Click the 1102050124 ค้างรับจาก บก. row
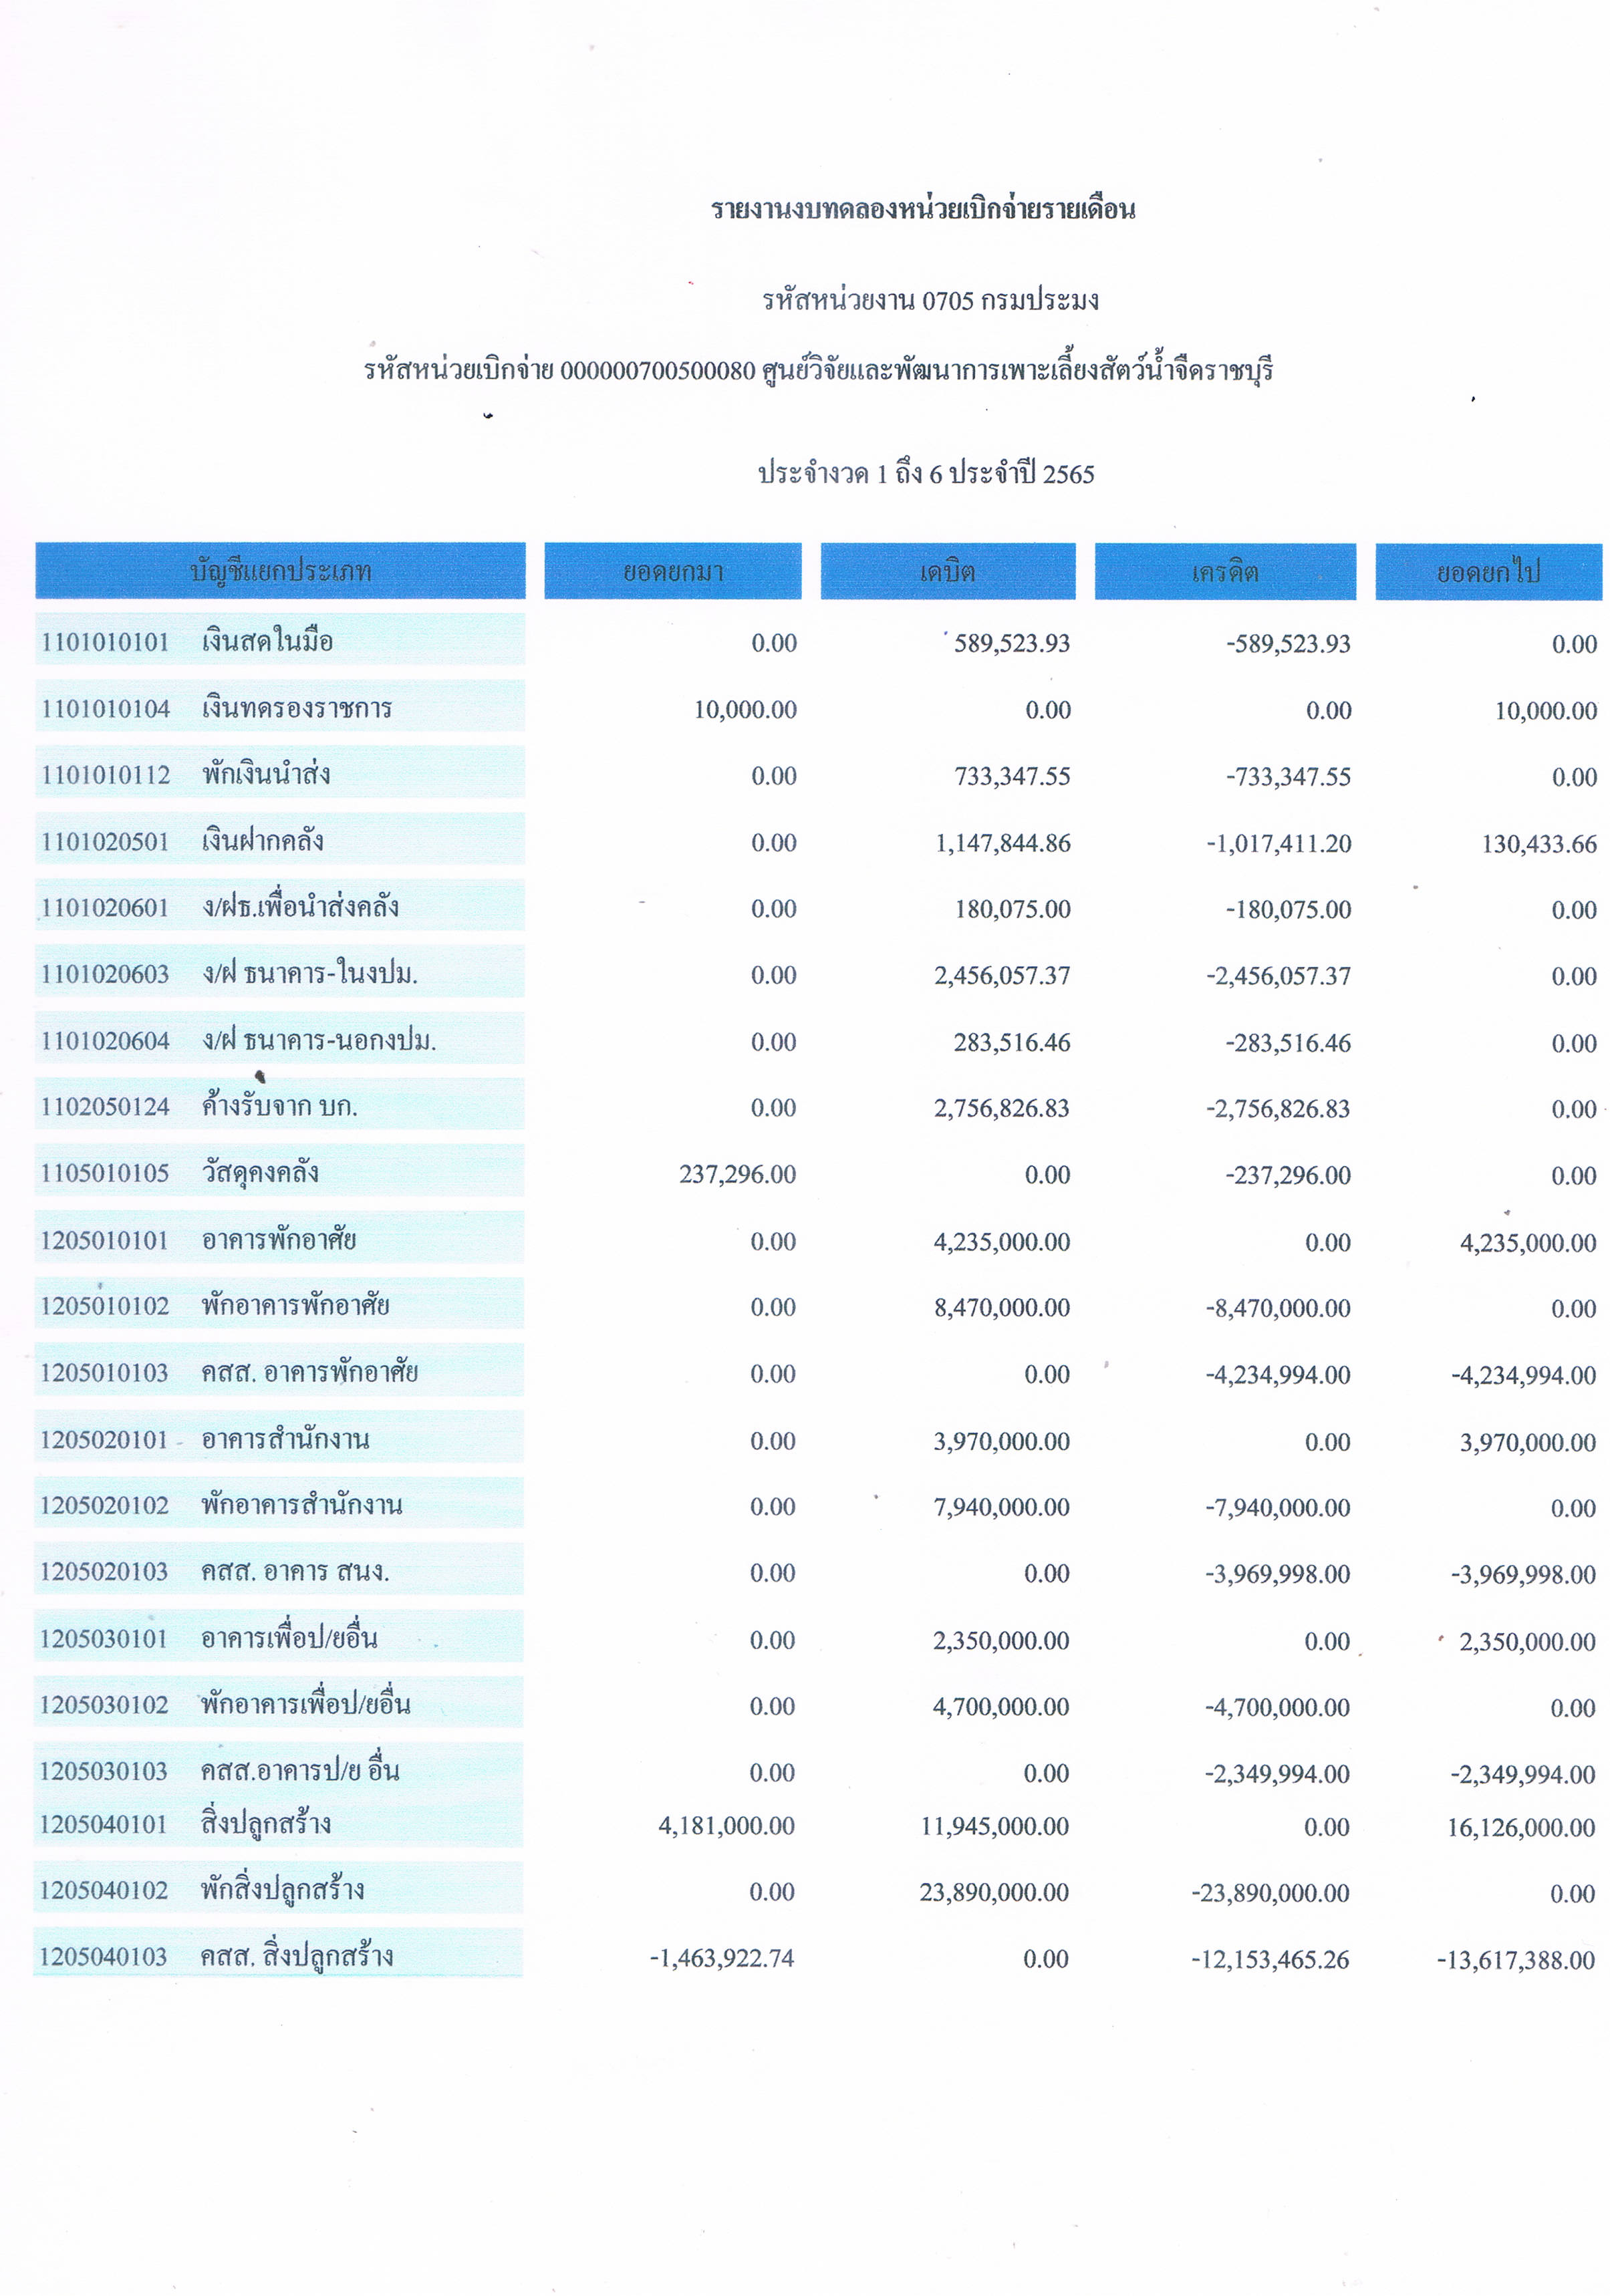The width and height of the screenshot is (1610, 2296). pos(280,1105)
